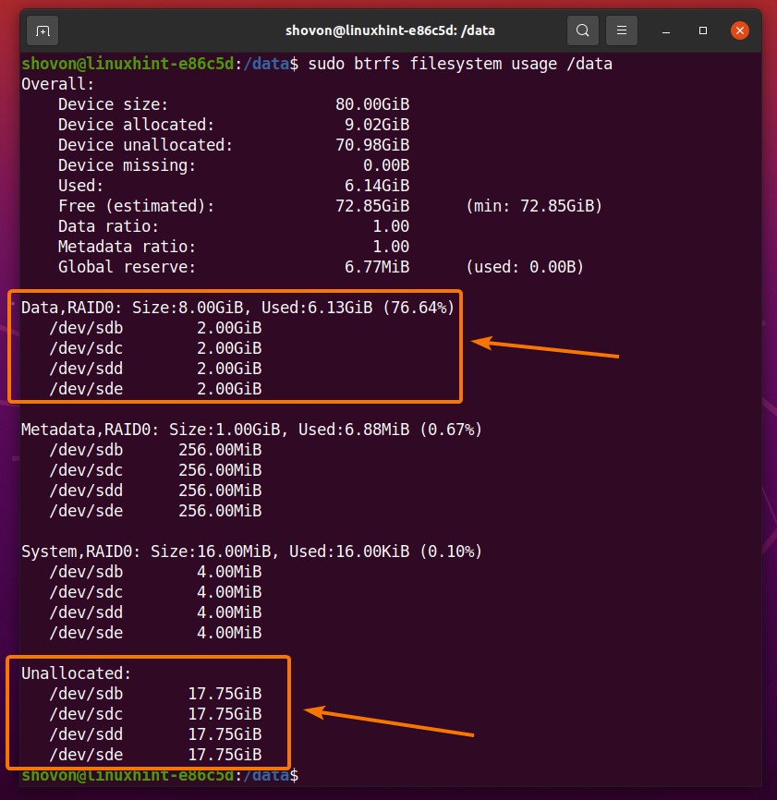Click the Device unallocated 70.98GiB value
The image size is (777, 800).
coord(372,145)
